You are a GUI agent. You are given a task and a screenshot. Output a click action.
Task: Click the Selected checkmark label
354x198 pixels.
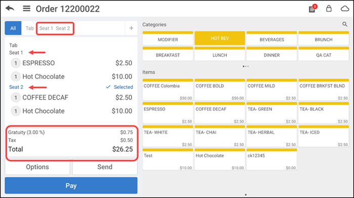coord(119,87)
